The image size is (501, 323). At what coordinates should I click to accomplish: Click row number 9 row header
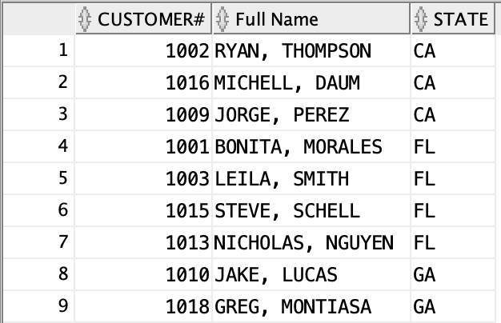coord(63,305)
